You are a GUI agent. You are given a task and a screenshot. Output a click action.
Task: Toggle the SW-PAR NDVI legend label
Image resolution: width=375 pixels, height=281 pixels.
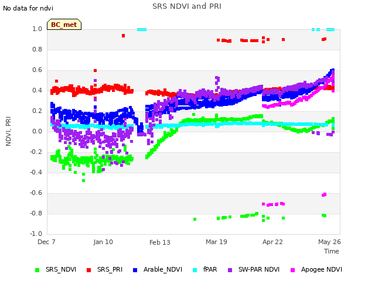[259, 269]
